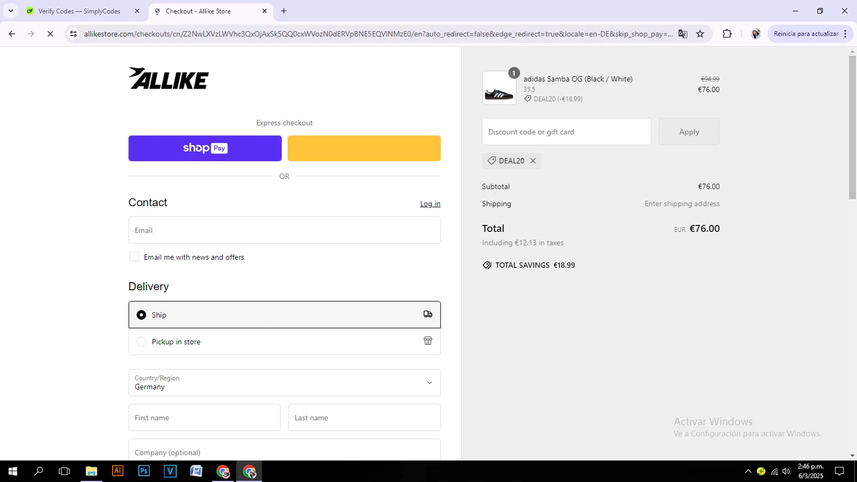The width and height of the screenshot is (857, 482).
Task: Focus the Email input field
Action: coord(285,230)
